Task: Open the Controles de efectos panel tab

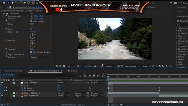Action: pyautogui.click(x=29, y=7)
